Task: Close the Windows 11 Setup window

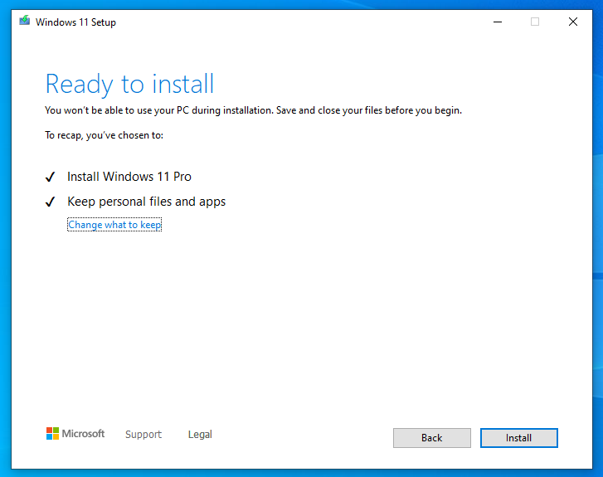Action: tap(573, 22)
